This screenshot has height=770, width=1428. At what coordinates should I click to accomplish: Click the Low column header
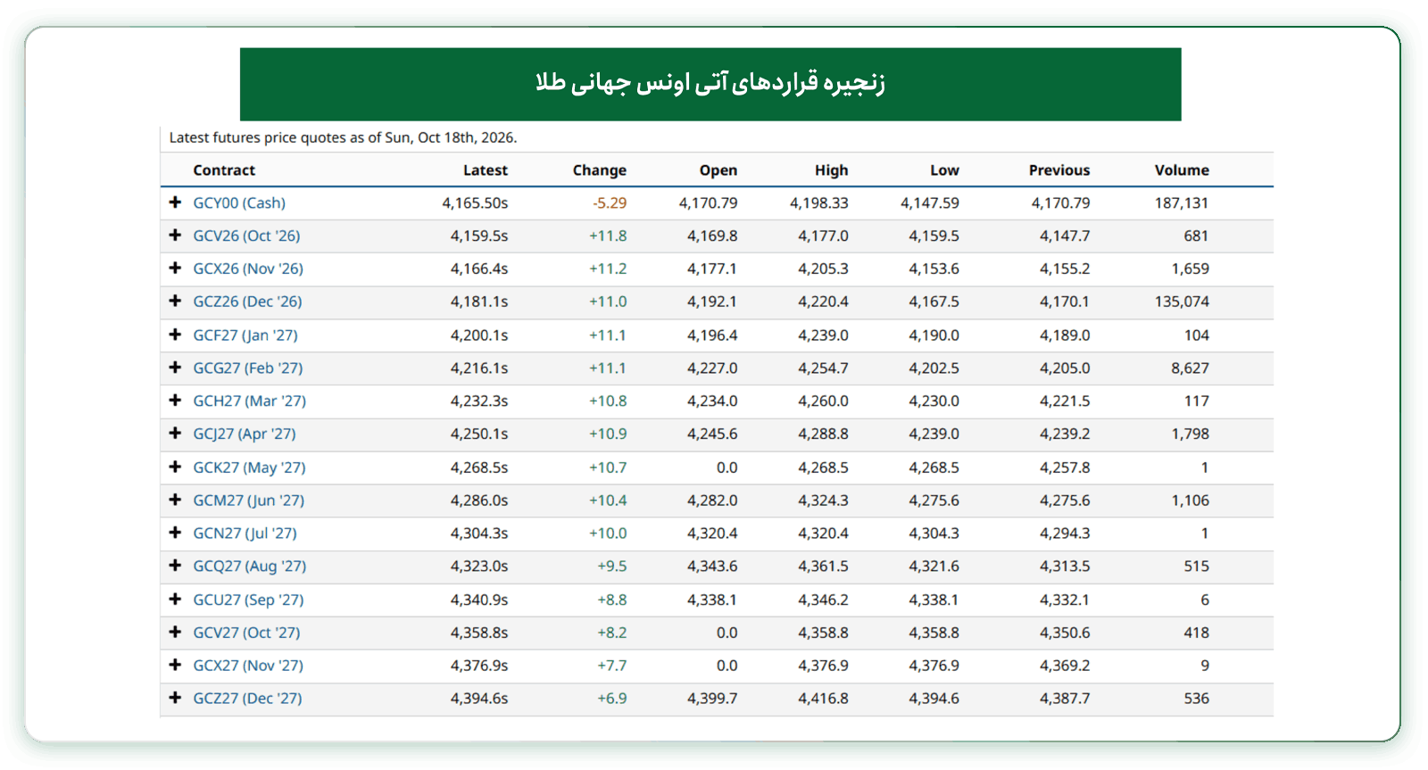point(944,170)
